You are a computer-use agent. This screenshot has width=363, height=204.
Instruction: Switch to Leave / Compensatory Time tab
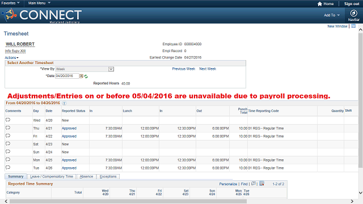pos(52,176)
